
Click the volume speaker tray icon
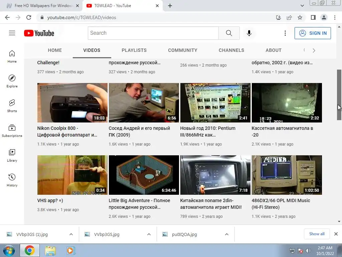(x=308, y=251)
